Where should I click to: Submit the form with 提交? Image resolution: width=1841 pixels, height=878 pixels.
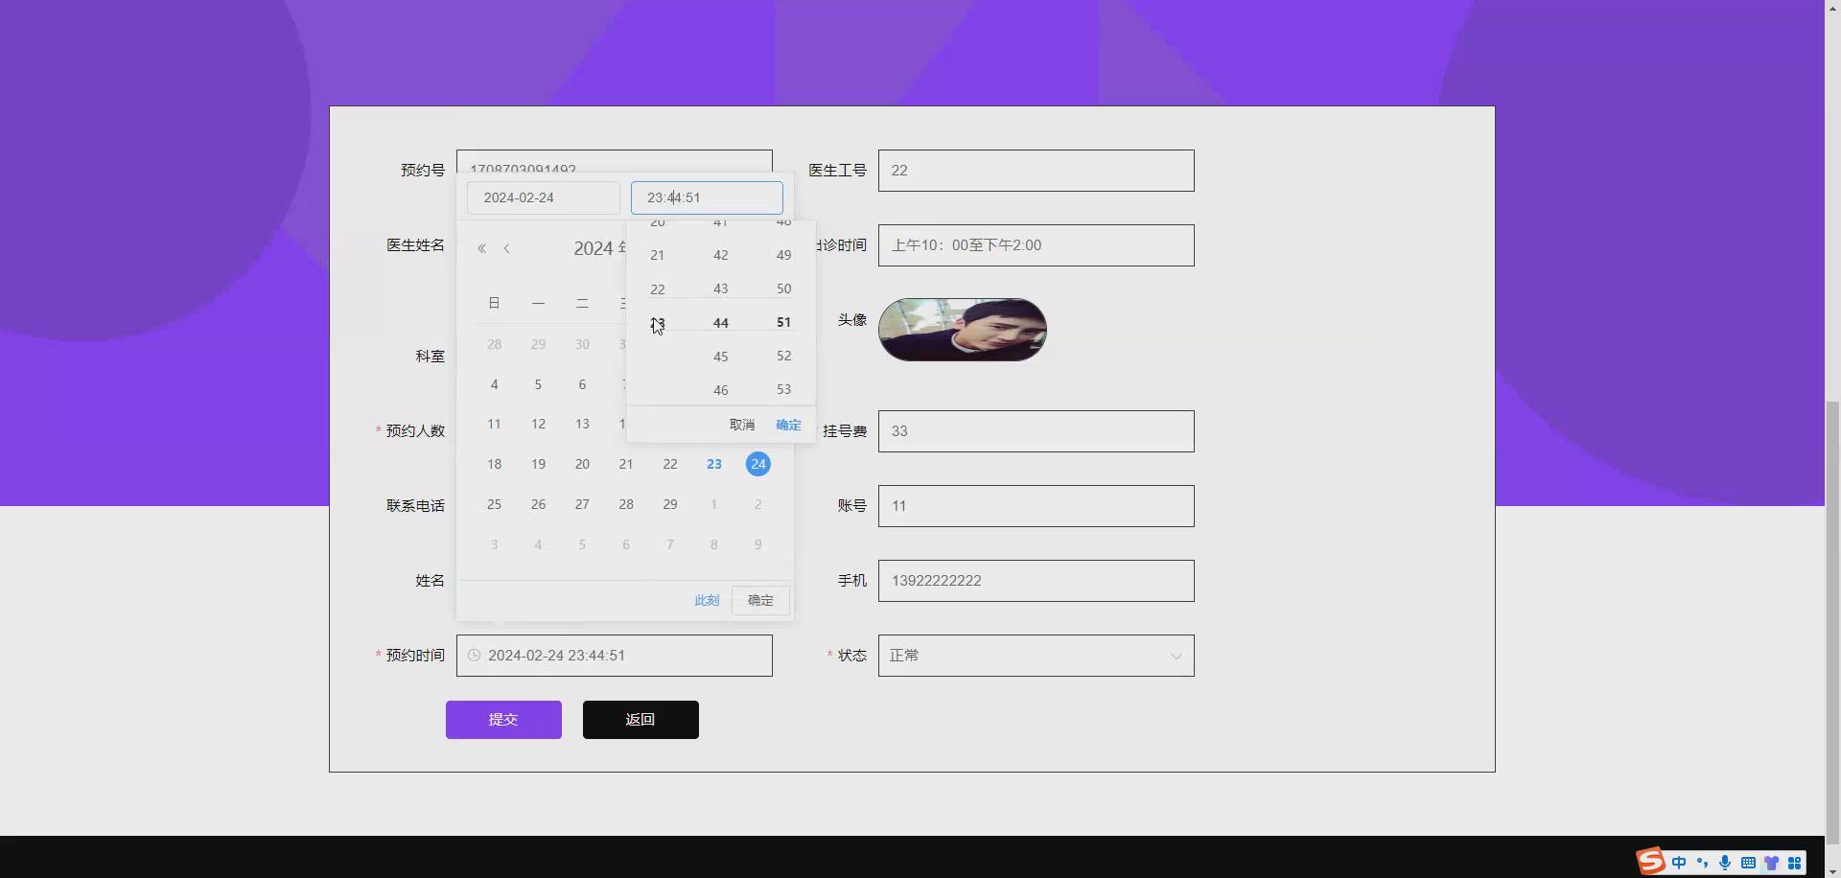tap(503, 720)
